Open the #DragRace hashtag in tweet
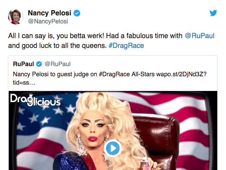This screenshot has height=170, width=226. point(126,45)
